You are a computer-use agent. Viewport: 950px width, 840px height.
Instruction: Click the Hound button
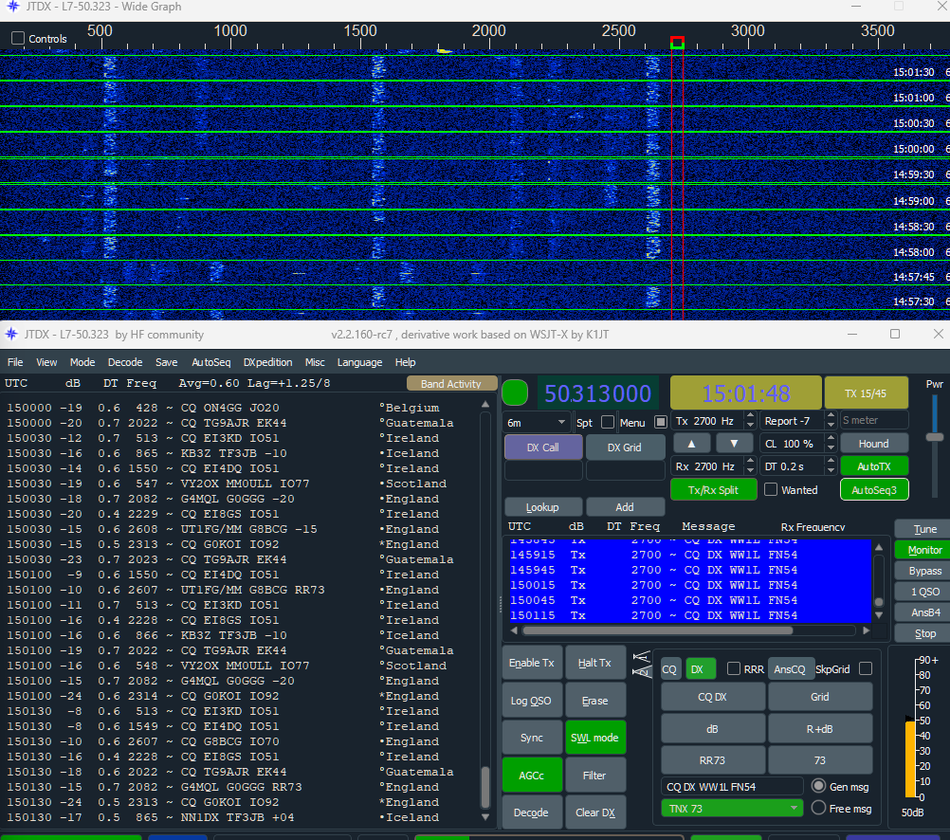pyautogui.click(x=873, y=444)
